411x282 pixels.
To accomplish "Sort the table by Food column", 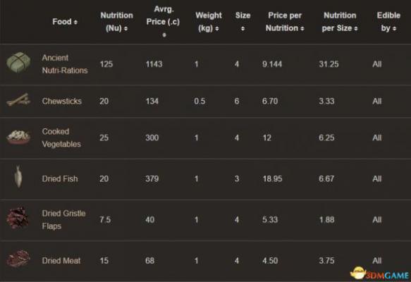I will (65, 22).
